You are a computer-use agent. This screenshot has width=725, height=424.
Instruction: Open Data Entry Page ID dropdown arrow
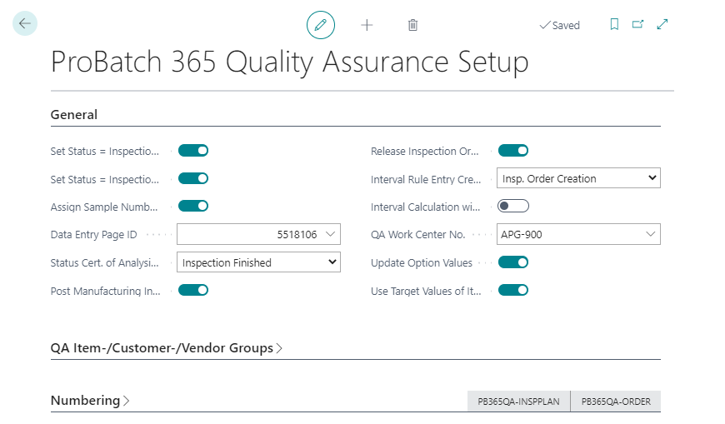[x=330, y=234]
